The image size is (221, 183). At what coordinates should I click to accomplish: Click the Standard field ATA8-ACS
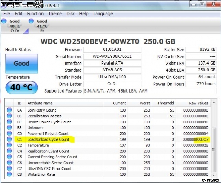coord(112,70)
